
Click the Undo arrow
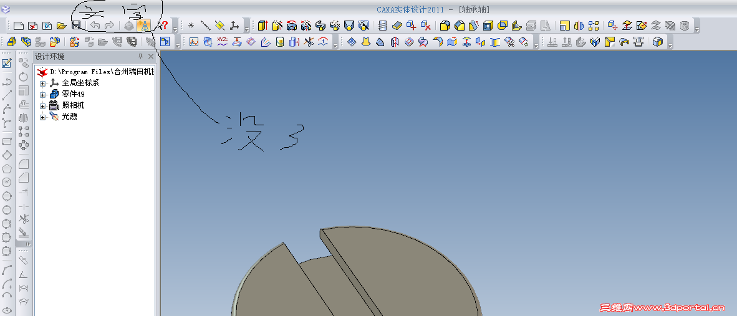tap(95, 26)
